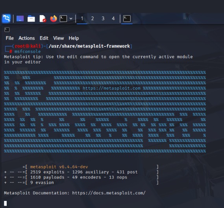Image resolution: width=224 pixels, height=208 pixels.
Task: Open the View menu
Action: pos(58,38)
